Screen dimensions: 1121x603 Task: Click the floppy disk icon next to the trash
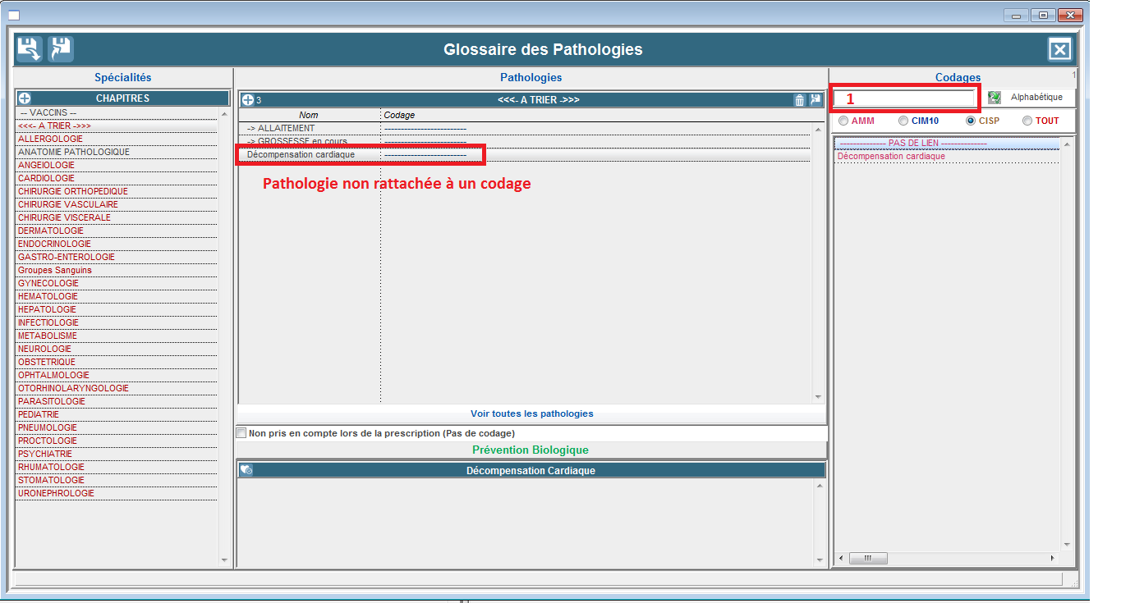(x=815, y=100)
